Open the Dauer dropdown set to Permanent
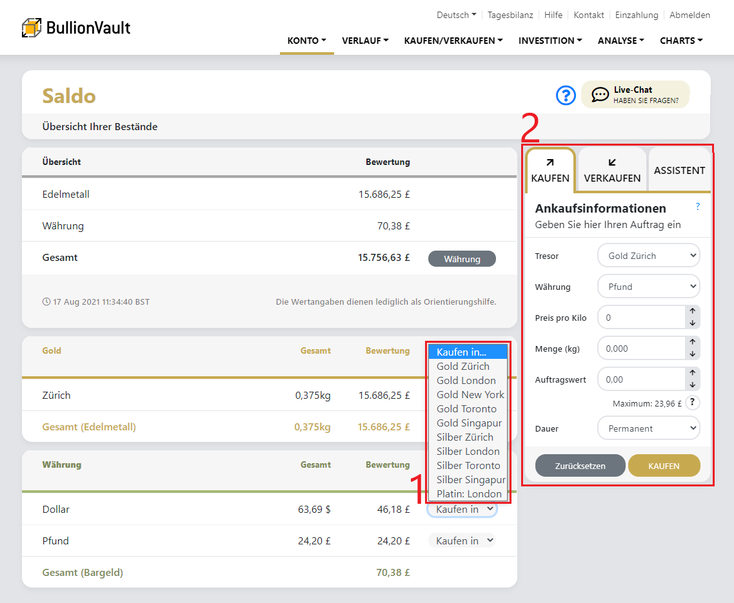This screenshot has width=734, height=603. pos(648,428)
